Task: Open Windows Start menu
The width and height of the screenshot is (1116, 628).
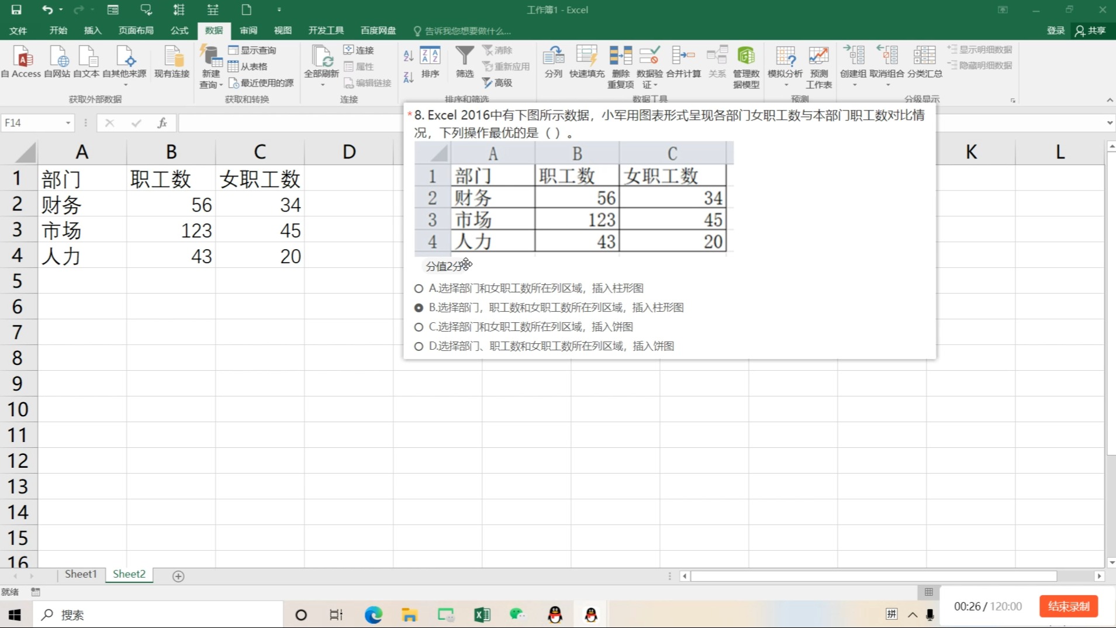Action: [x=15, y=615]
